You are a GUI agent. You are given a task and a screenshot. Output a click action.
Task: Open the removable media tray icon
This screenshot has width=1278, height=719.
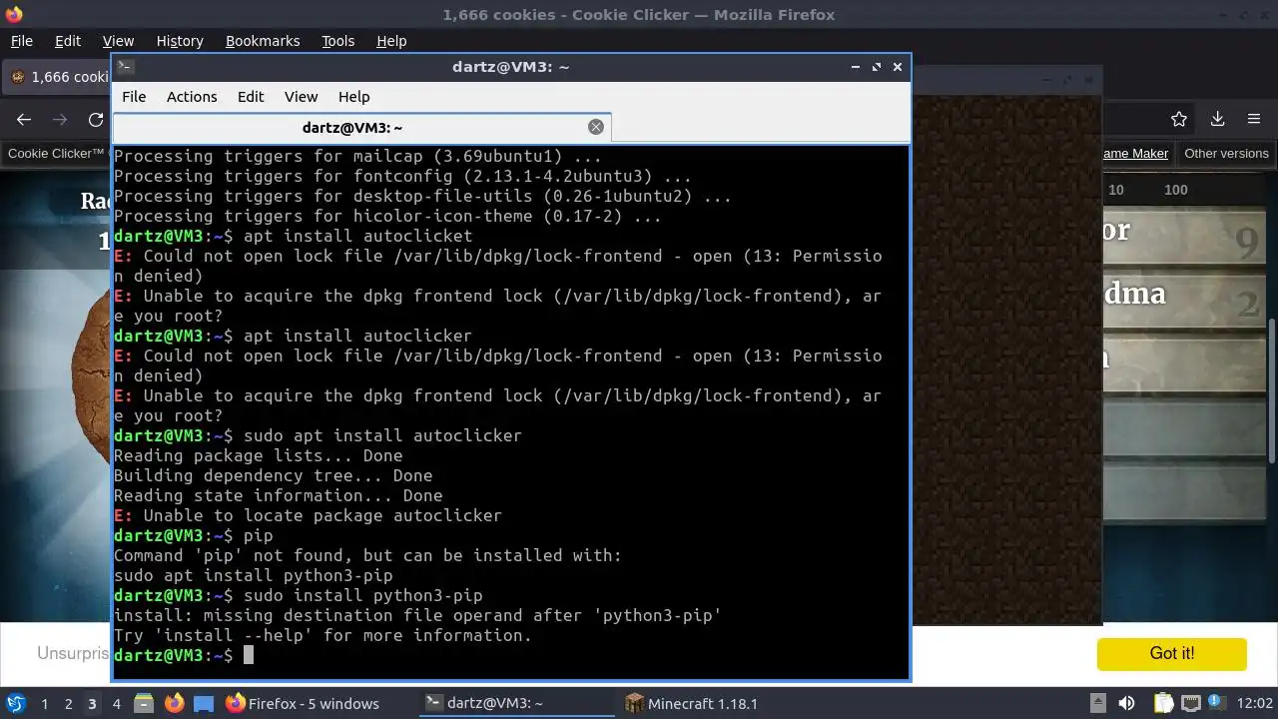pyautogui.click(x=1097, y=703)
